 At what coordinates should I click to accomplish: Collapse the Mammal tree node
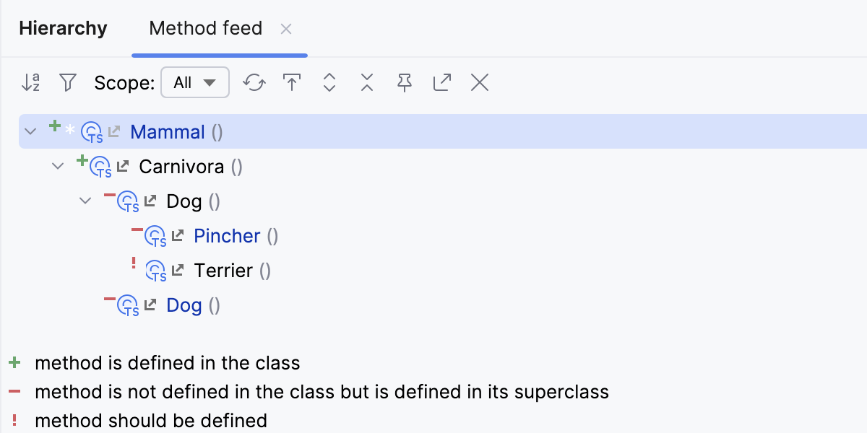(30, 131)
